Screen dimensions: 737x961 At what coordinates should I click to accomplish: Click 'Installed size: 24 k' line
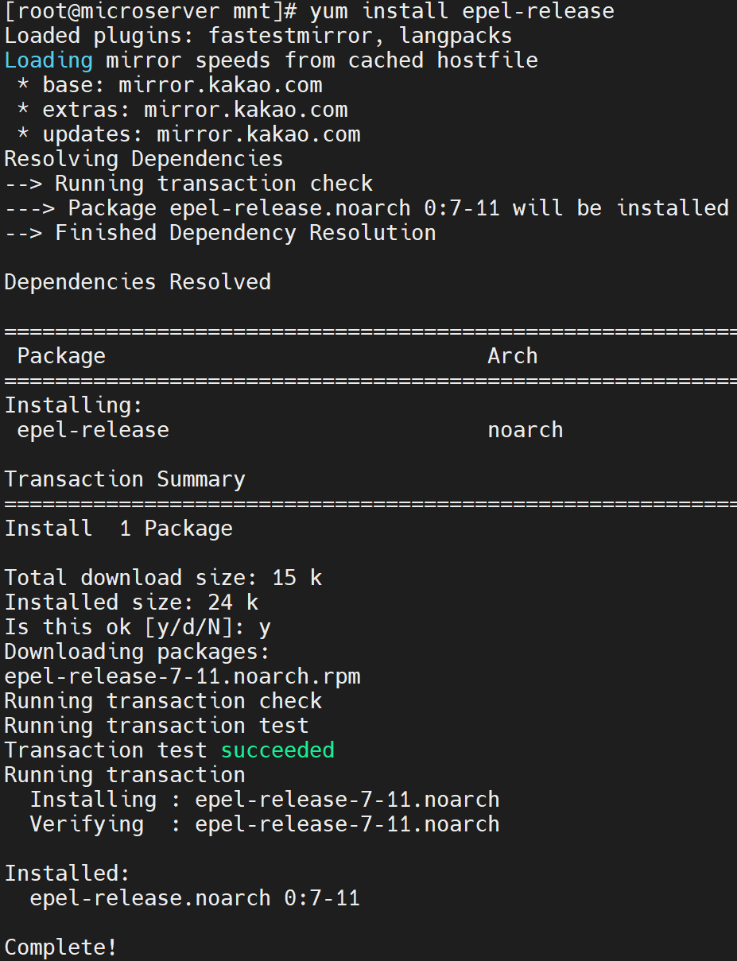point(131,603)
